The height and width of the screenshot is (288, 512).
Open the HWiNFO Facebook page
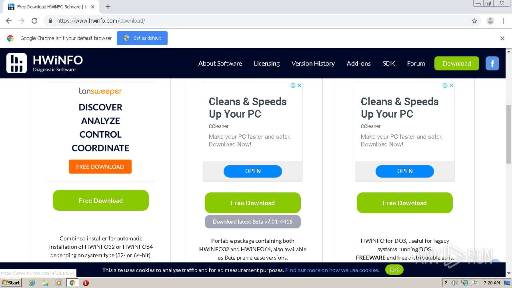[492, 63]
